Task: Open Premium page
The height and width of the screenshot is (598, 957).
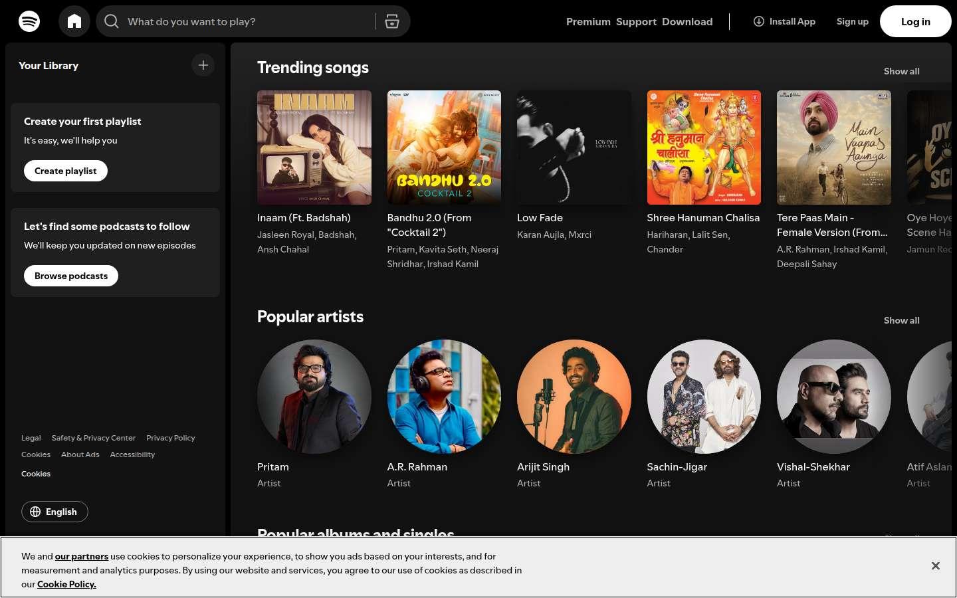Action: (x=588, y=21)
